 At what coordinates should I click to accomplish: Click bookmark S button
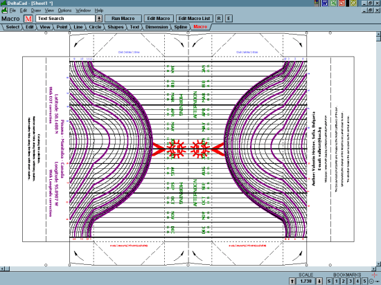click(329, 281)
